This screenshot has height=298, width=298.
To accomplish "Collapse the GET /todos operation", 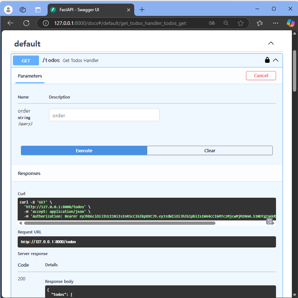I will (x=276, y=60).
